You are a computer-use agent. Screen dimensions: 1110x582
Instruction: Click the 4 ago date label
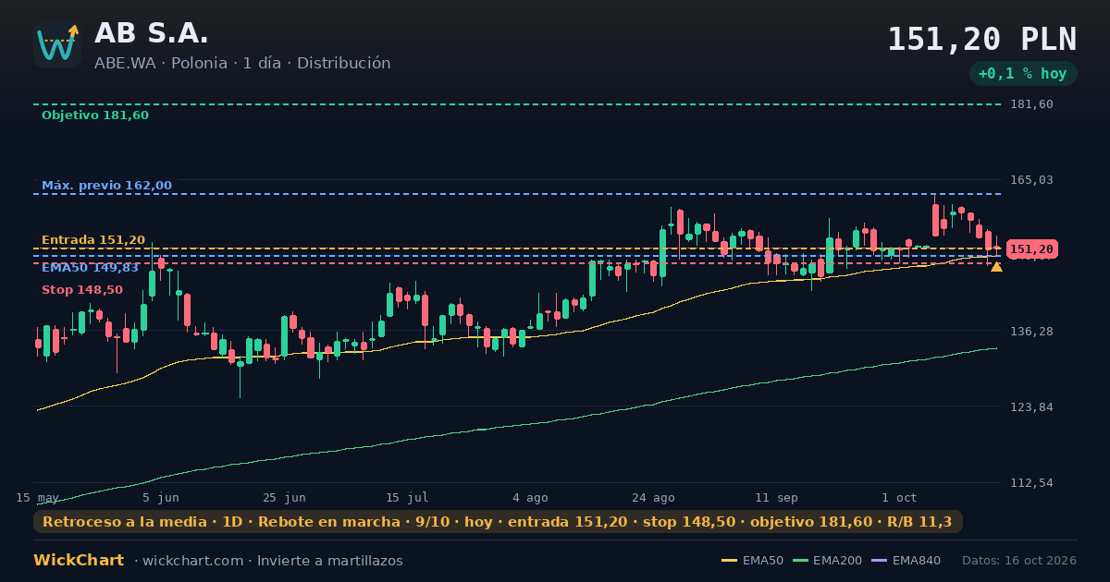pos(530,497)
